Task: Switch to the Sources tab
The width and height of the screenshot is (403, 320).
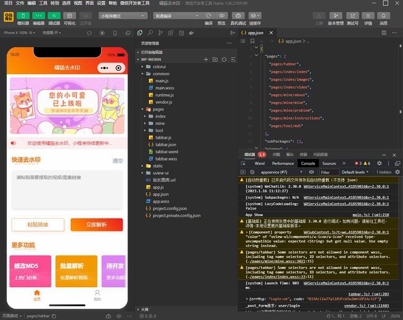Action: pos(329,163)
